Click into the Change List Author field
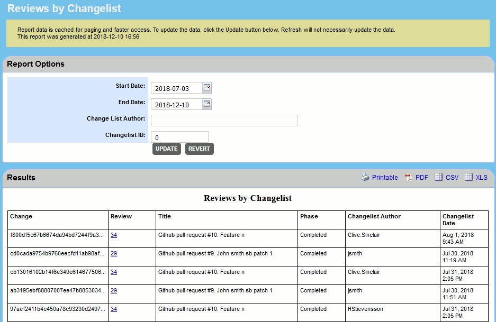Image resolution: width=496 pixels, height=322 pixels. coord(223,120)
